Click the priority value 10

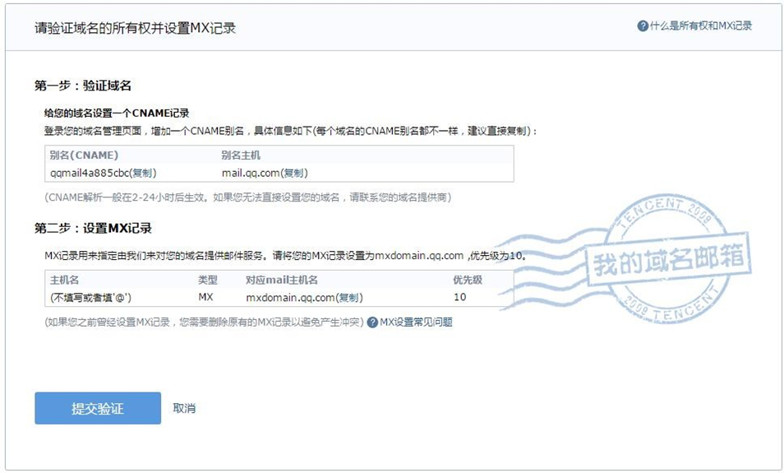click(459, 297)
